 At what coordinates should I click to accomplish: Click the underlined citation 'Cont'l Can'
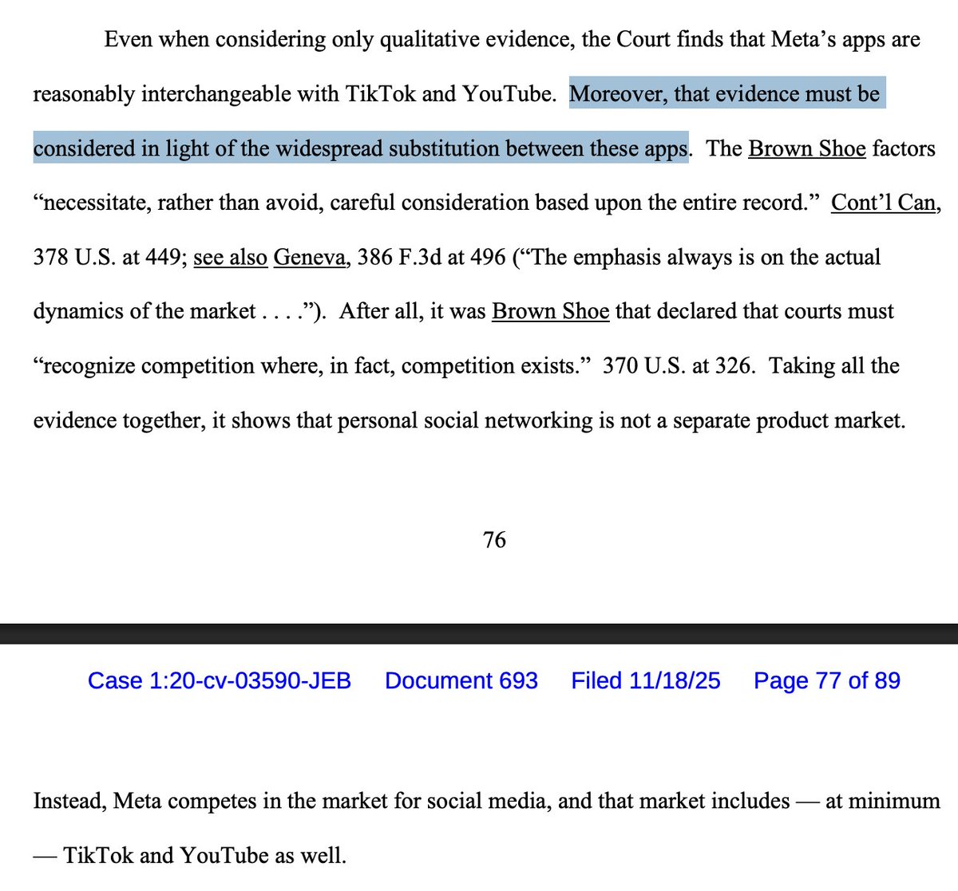[x=883, y=203]
